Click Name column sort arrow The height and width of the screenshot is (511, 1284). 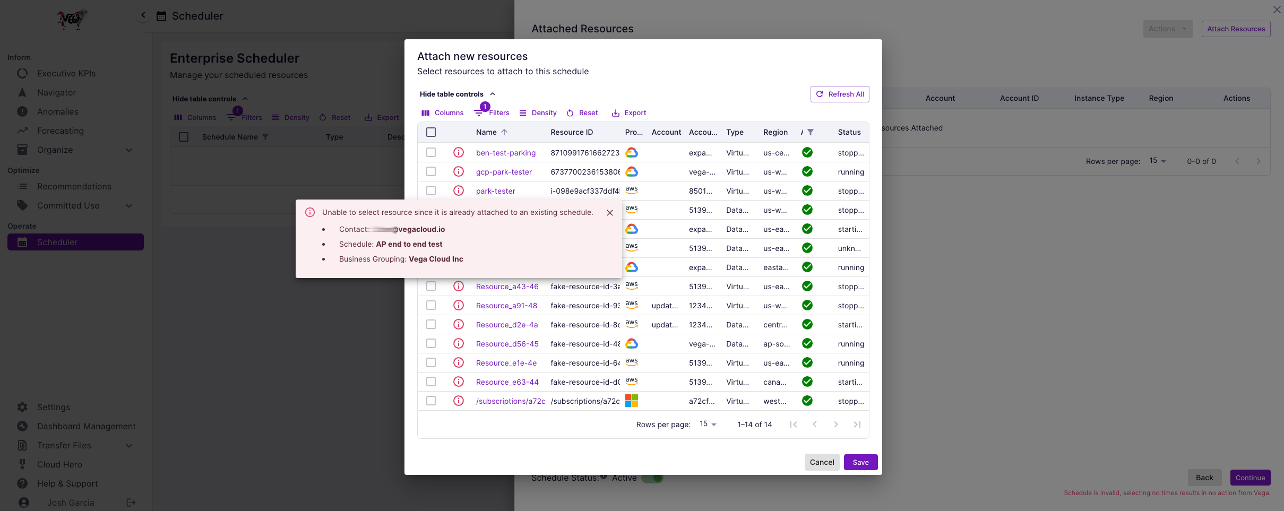tap(504, 132)
